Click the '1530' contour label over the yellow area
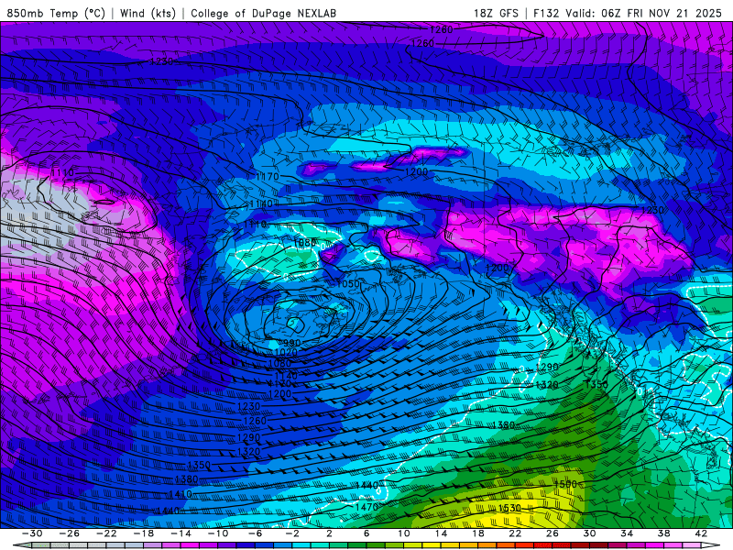 [x=509, y=508]
